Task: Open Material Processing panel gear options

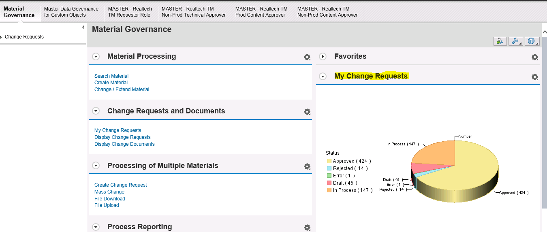Action: pos(307,57)
